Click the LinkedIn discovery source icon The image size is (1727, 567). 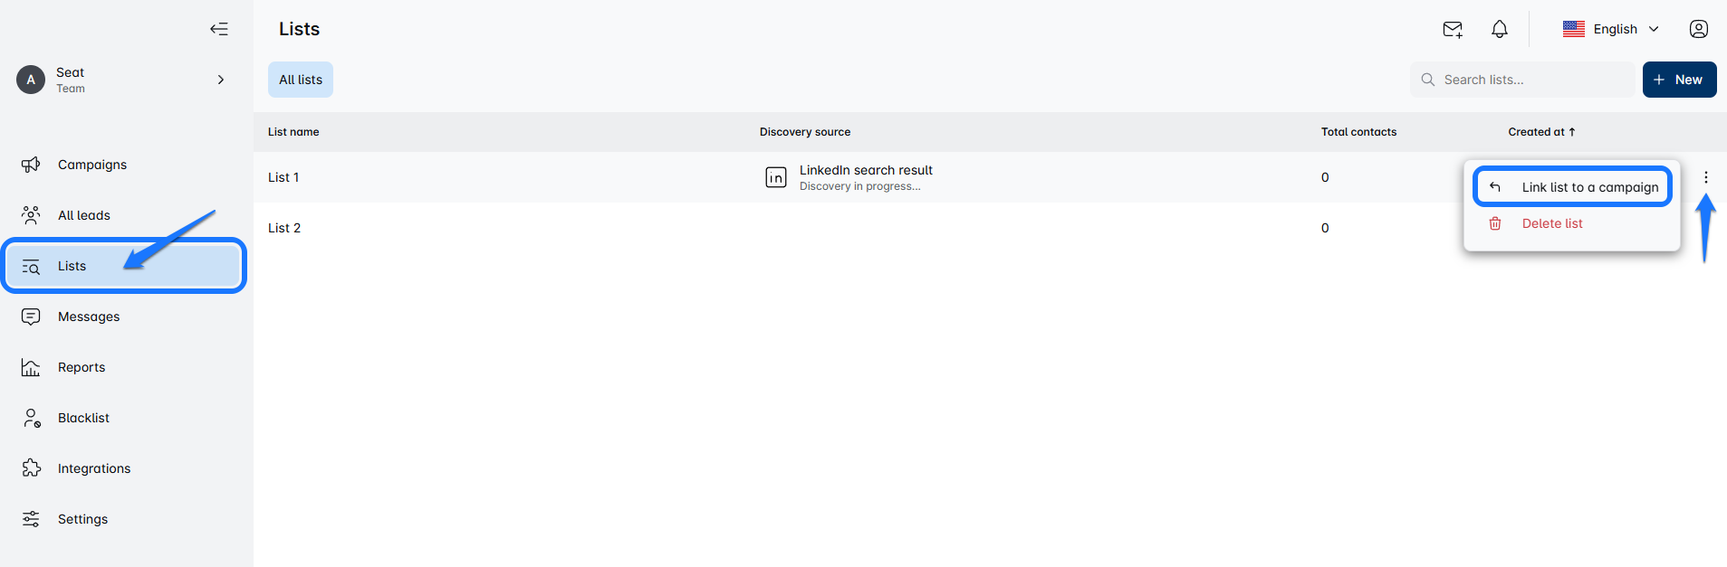click(x=776, y=177)
